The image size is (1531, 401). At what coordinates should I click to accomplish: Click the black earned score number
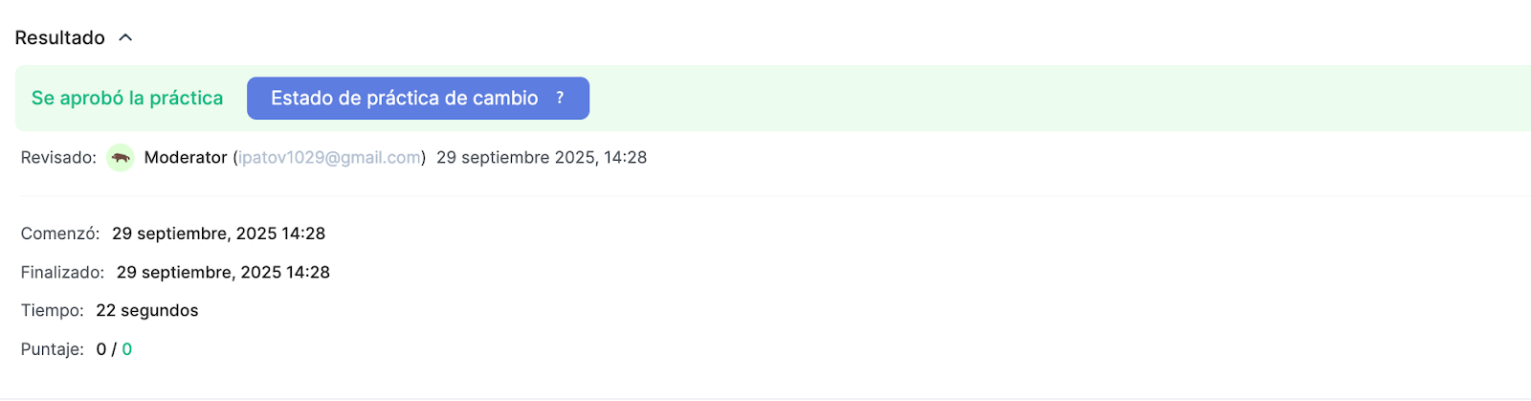[101, 349]
